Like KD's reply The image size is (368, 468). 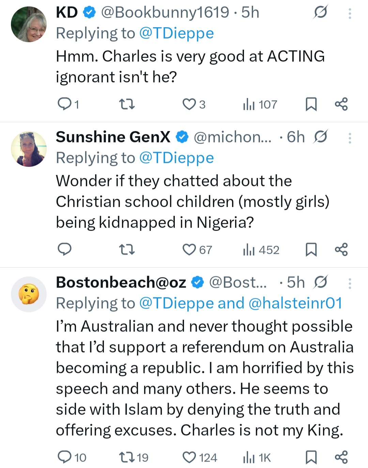(189, 104)
